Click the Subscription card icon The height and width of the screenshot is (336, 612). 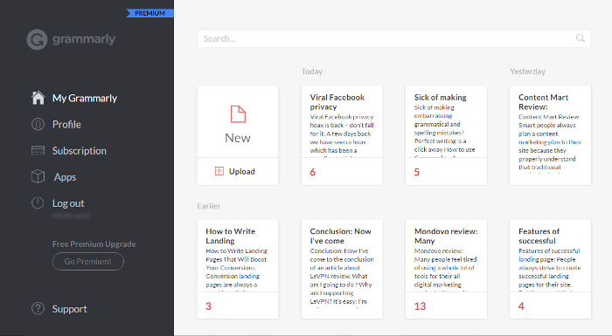pos(38,150)
